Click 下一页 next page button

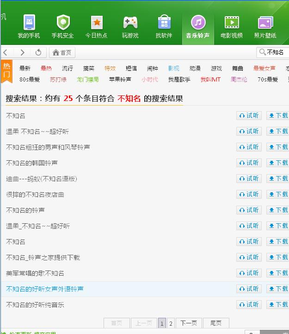pos(189,323)
